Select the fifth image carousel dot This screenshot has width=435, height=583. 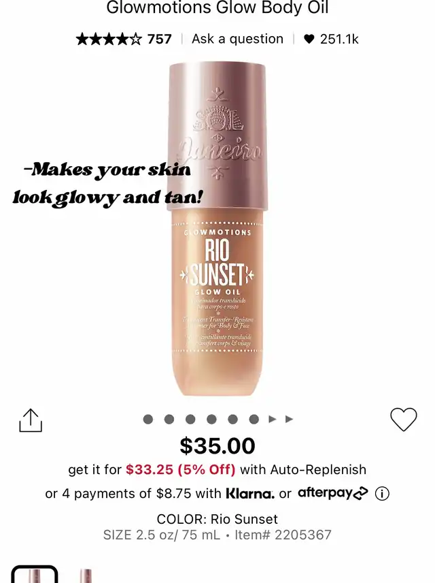tap(232, 420)
